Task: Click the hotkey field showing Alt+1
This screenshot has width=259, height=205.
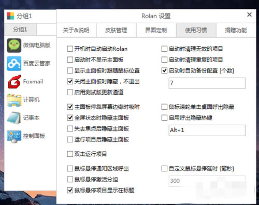Action: click(207, 130)
